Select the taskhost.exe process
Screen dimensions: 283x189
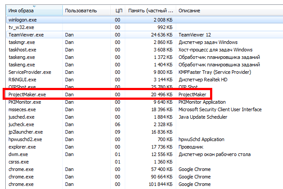pyautogui.click(x=145, y=50)
